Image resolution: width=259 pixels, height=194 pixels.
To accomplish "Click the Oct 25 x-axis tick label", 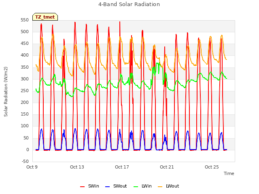I will tap(212, 167).
